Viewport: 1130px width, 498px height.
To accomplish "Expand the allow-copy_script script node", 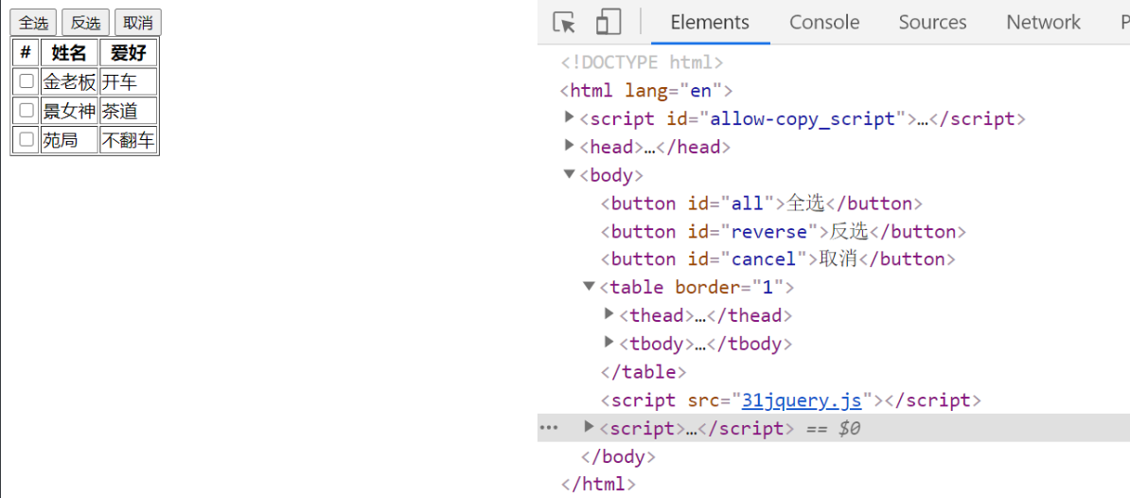I will coord(570,117).
